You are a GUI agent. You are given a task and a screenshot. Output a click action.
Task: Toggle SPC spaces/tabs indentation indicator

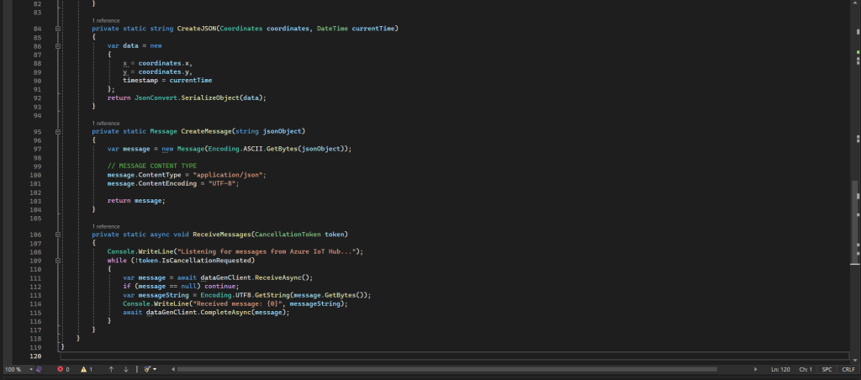[827, 369]
